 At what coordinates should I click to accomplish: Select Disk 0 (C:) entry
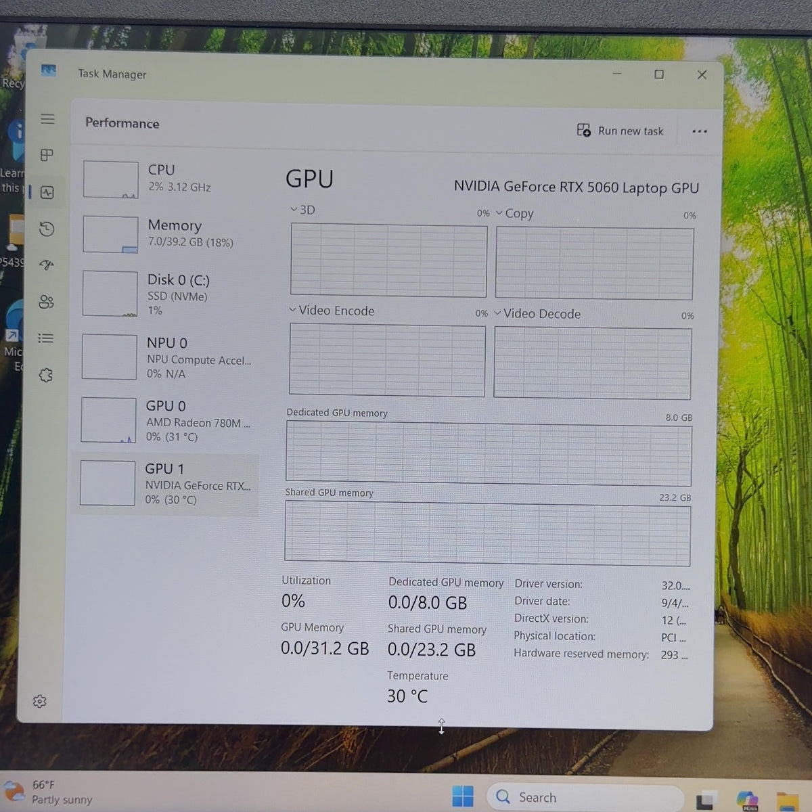coord(166,294)
